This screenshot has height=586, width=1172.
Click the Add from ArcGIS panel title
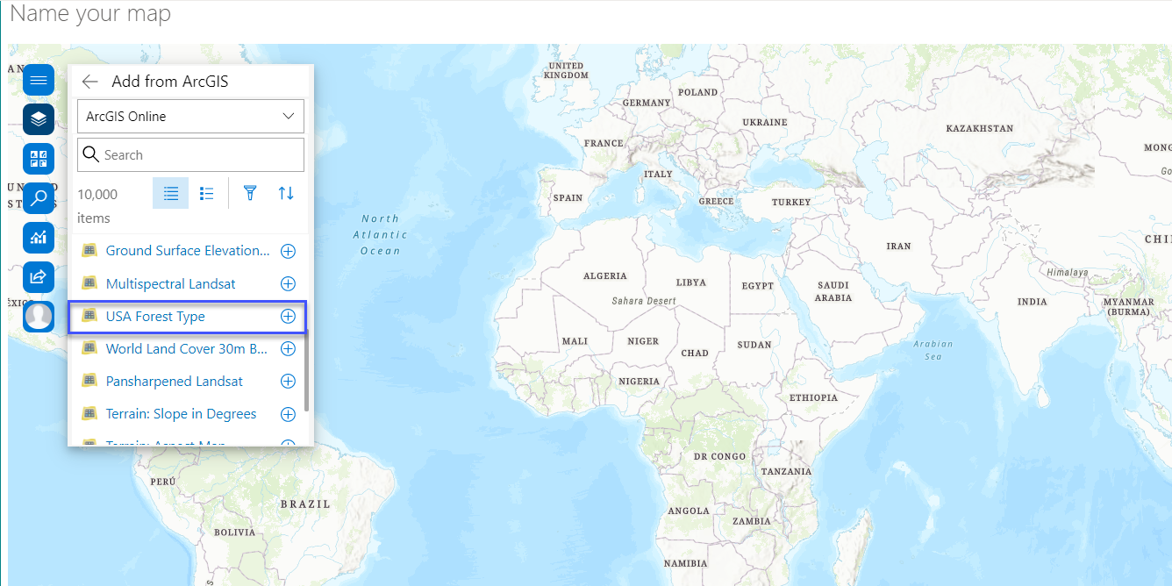pyautogui.click(x=170, y=82)
